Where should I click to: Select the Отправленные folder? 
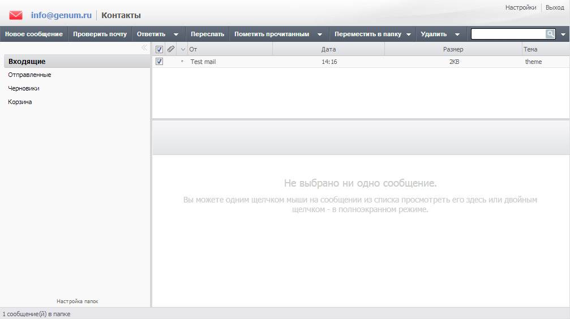click(x=29, y=75)
